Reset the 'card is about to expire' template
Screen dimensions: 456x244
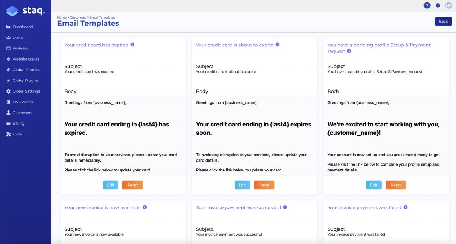[264, 185]
